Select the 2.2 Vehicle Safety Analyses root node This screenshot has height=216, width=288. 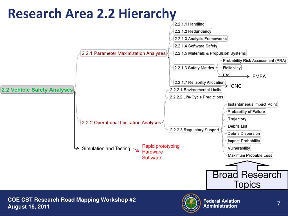tap(37, 90)
